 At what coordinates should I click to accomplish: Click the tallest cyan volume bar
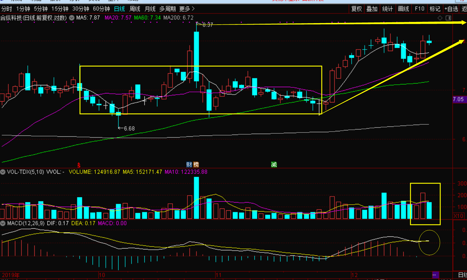[x=196, y=198]
